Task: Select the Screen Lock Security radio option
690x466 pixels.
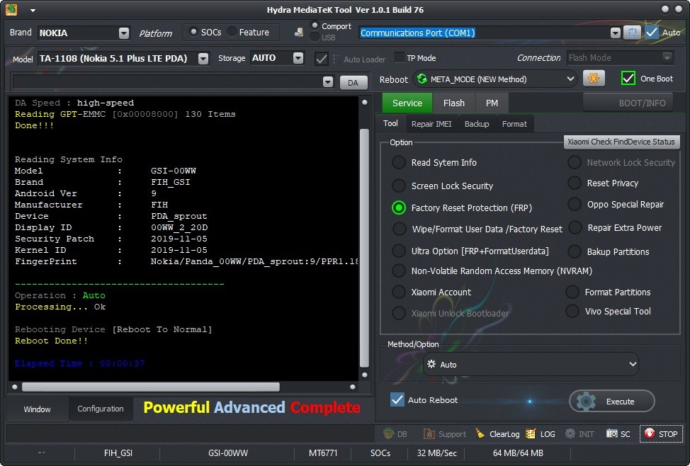Action: point(399,186)
